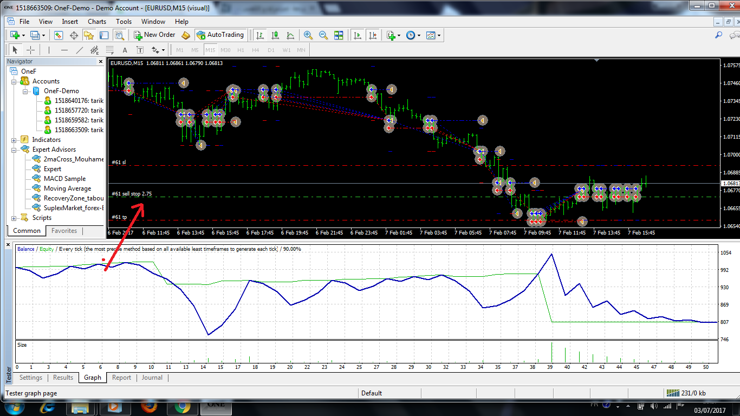This screenshot has height=416, width=740.
Task: Toggle the AutoTrading button
Action: point(220,35)
